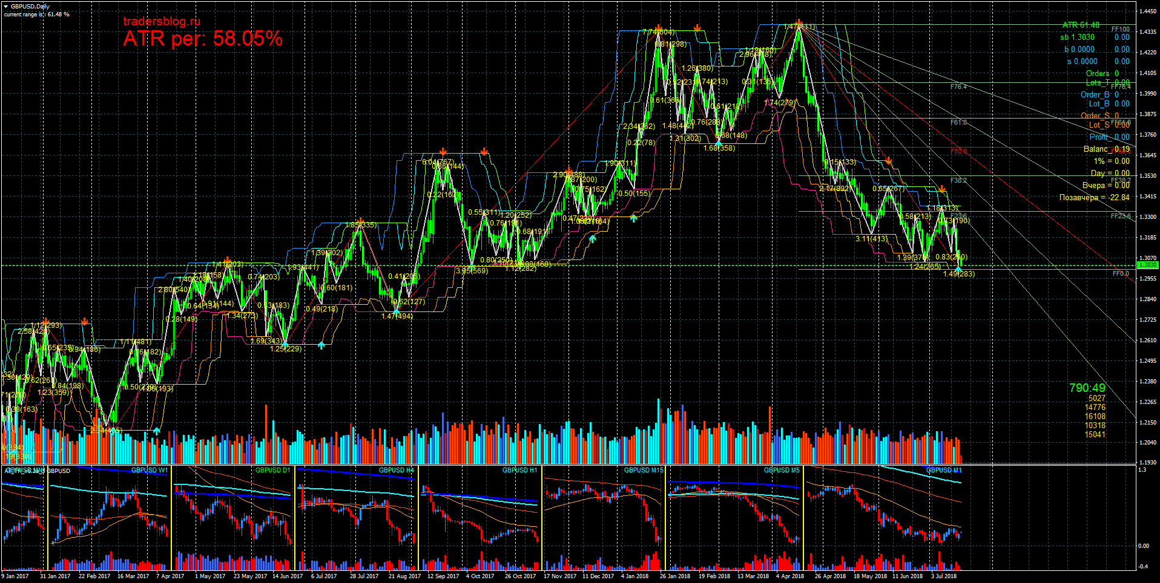Select the zigzag label 3.95(569)
1160x583 pixels.
point(472,271)
